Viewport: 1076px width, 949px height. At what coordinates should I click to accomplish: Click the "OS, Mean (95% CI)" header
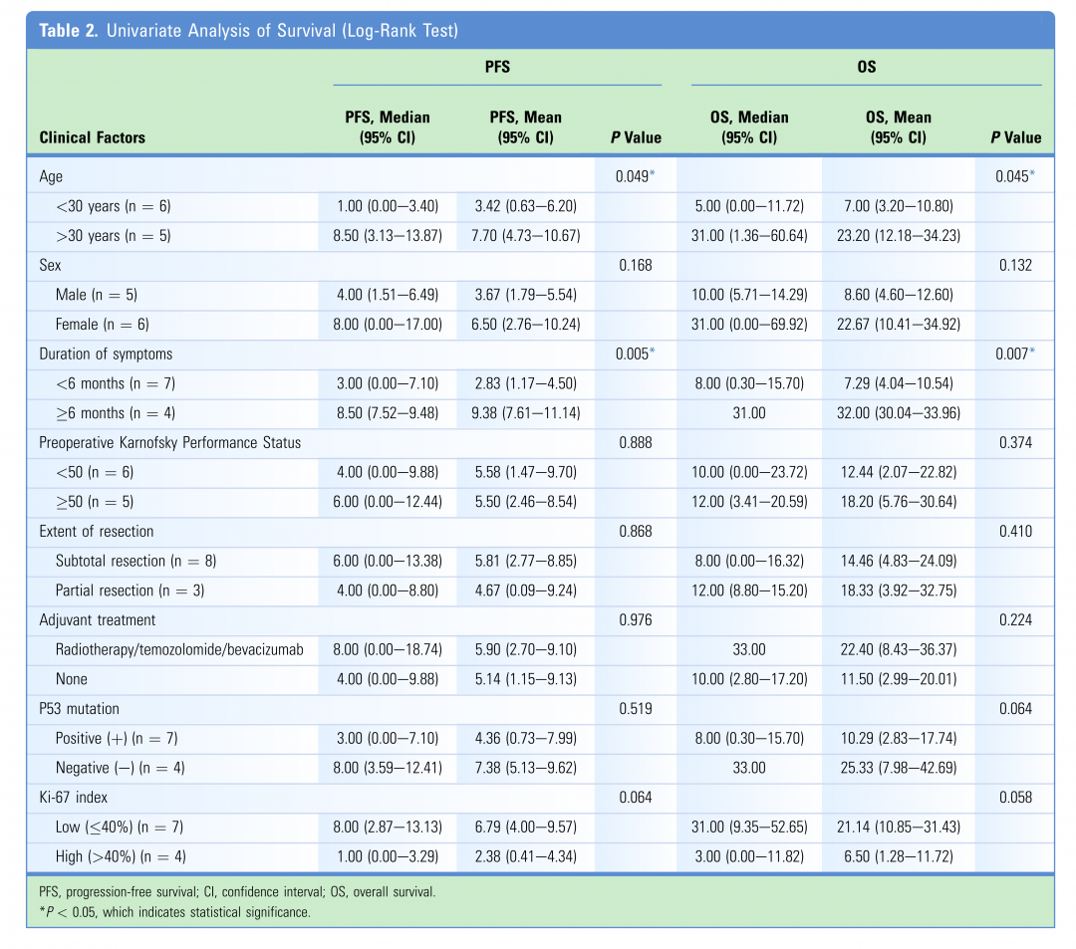coord(898,127)
